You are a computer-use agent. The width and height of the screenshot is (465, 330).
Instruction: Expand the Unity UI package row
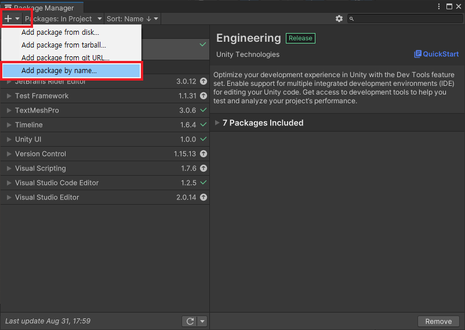9,139
